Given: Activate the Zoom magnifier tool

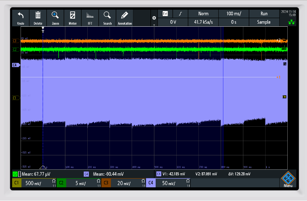Looking at the screenshot, I should [55, 18].
